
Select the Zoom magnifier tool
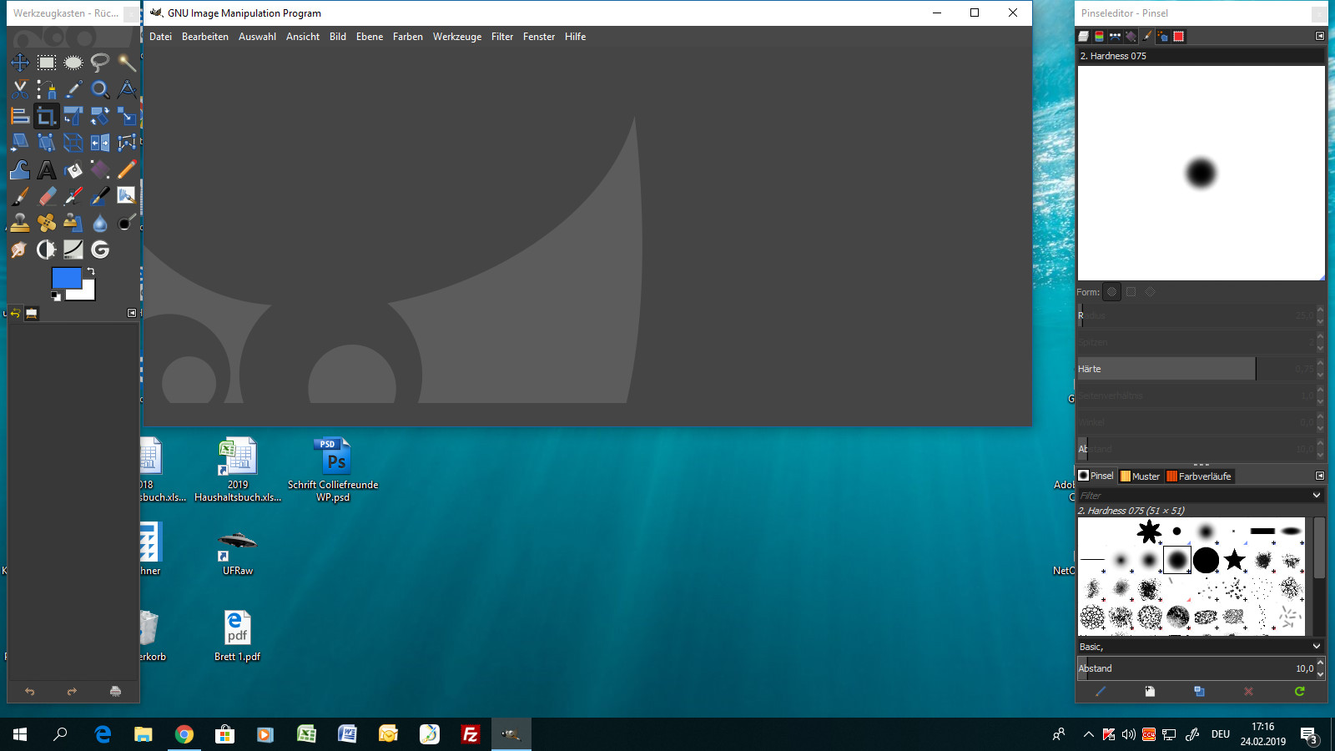point(100,89)
